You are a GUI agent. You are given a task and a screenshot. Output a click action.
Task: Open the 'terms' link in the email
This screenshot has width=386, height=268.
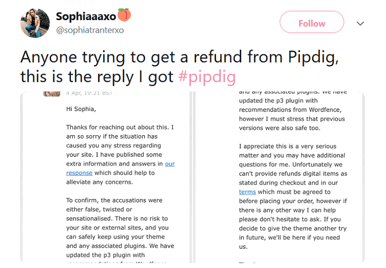(x=247, y=192)
